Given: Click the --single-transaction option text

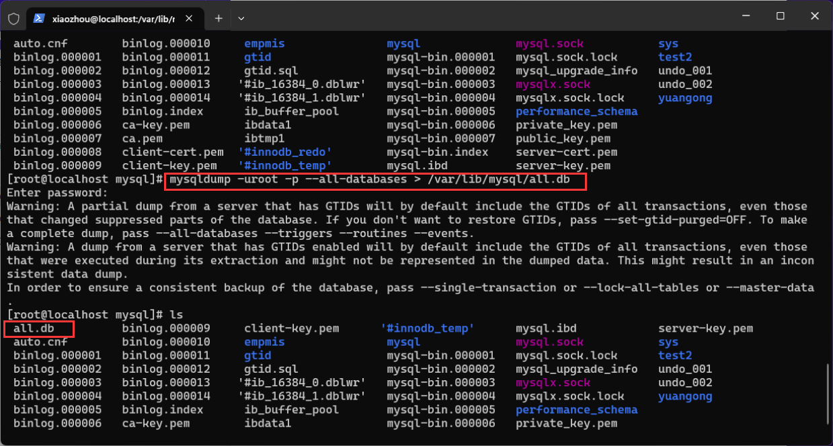Looking at the screenshot, I should (485, 287).
